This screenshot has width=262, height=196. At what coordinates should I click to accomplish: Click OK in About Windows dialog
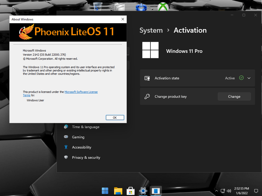point(115,117)
